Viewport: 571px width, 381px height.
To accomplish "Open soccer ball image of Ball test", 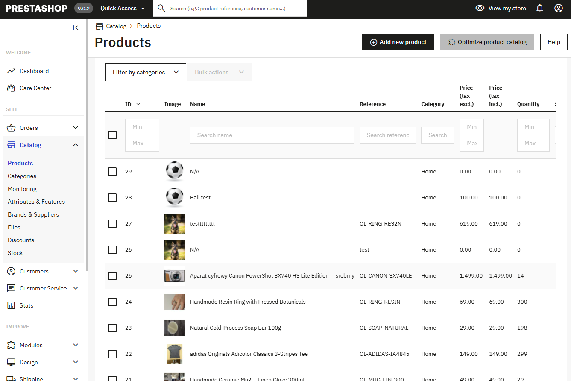I will tap(175, 198).
